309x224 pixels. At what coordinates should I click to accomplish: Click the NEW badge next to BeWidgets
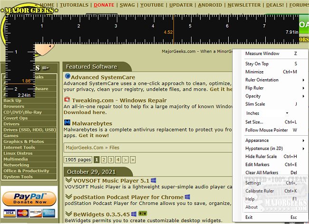coord(143,214)
